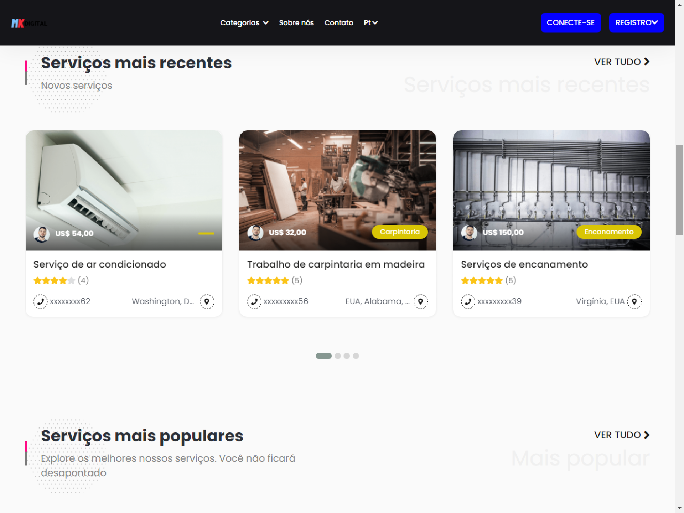Click the yellow Carpintaria category tag
This screenshot has height=513, width=684.
(x=399, y=232)
